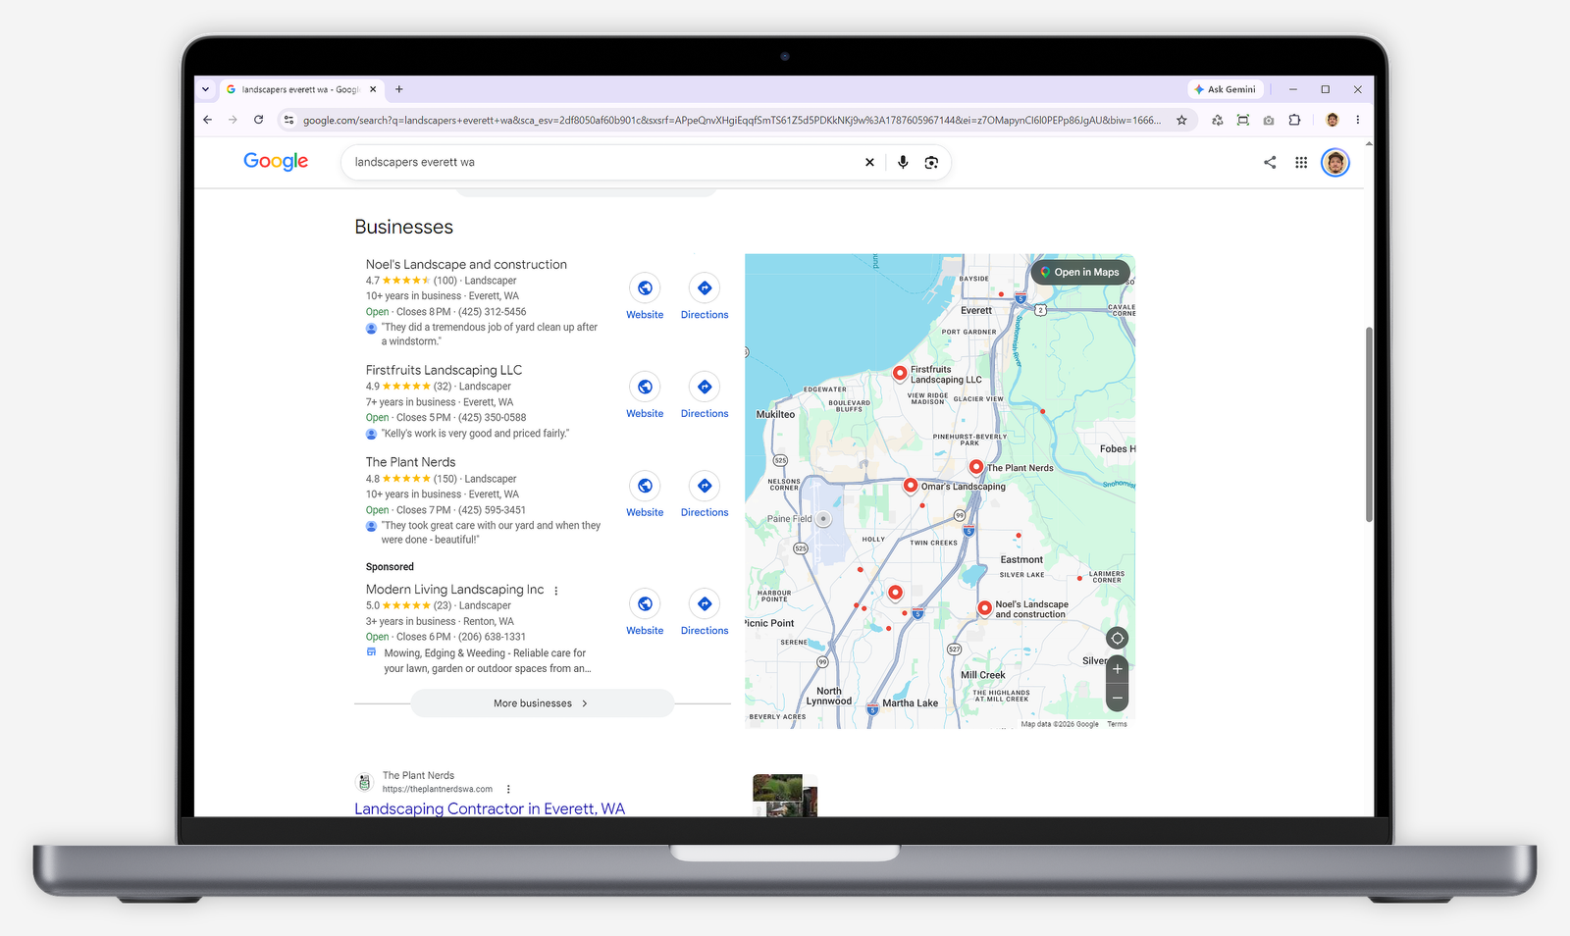The height and width of the screenshot is (936, 1570).
Task: Open Firstfruits Landscaping LLC listing title
Action: [444, 370]
